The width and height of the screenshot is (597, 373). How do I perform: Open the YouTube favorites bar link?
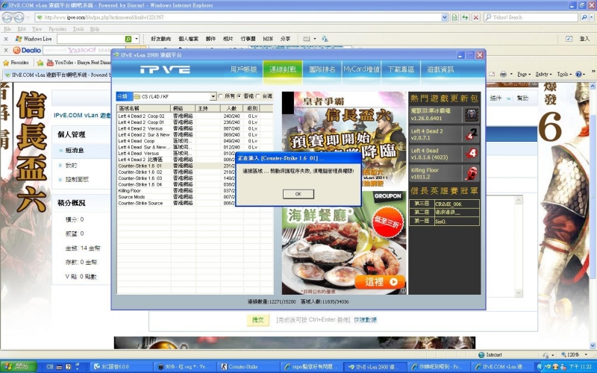[x=78, y=63]
